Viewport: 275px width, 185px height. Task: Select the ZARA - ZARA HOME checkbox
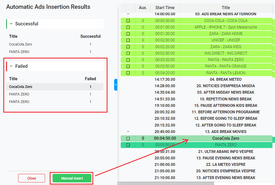(x=128, y=34)
